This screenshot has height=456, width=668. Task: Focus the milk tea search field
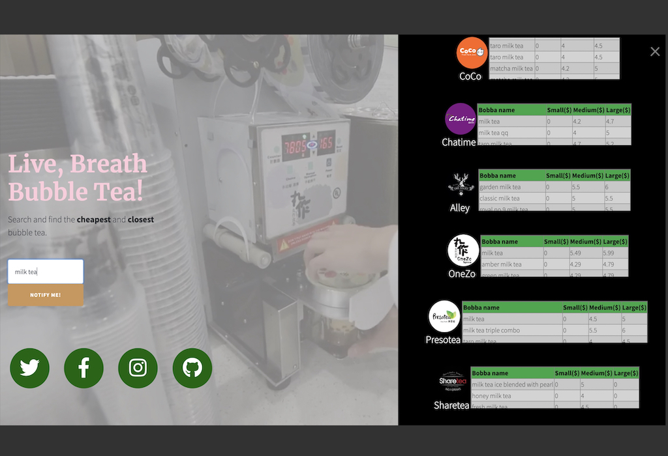(x=46, y=272)
